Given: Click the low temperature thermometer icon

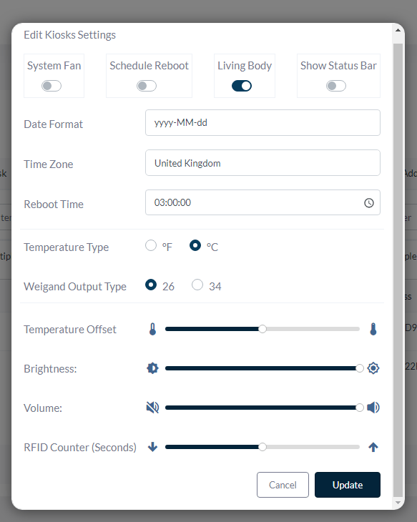Looking at the screenshot, I should [152, 329].
